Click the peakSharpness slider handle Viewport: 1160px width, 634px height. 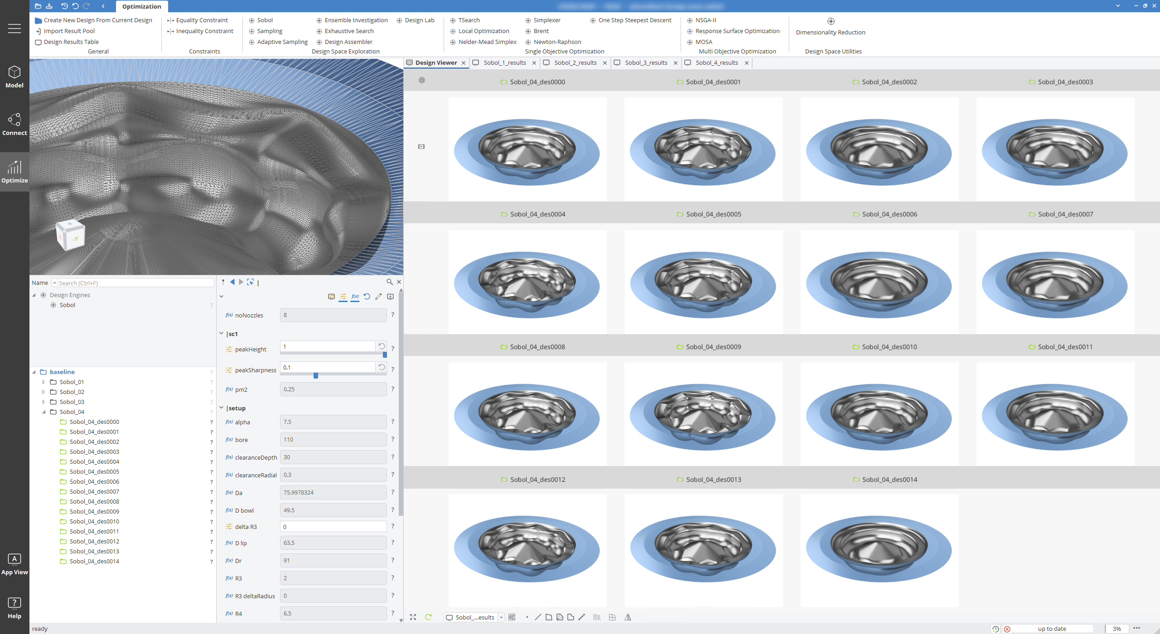pos(316,375)
